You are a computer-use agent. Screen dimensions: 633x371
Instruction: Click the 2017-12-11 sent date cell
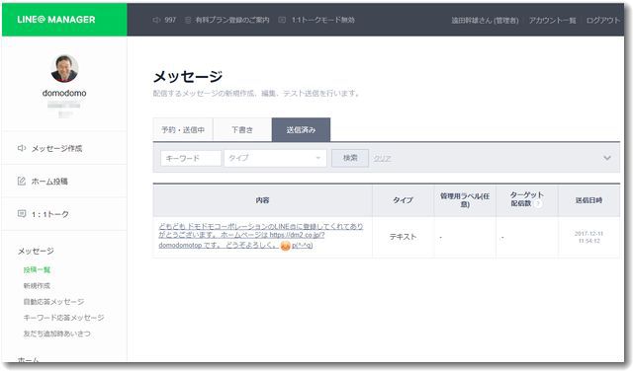click(588, 237)
